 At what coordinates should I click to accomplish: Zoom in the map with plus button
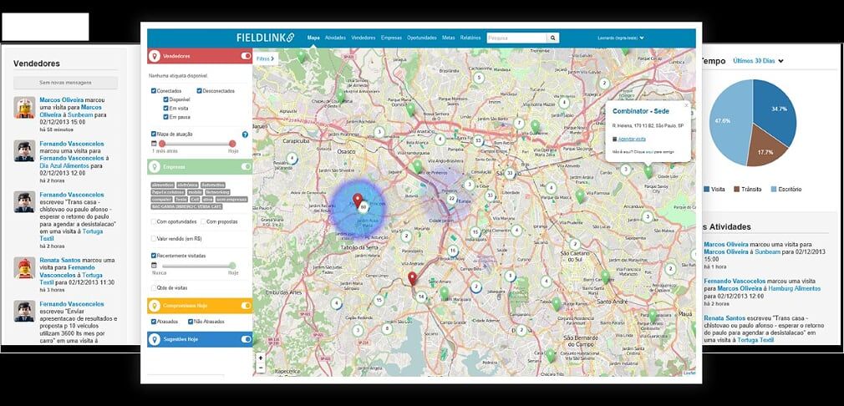click(x=261, y=358)
